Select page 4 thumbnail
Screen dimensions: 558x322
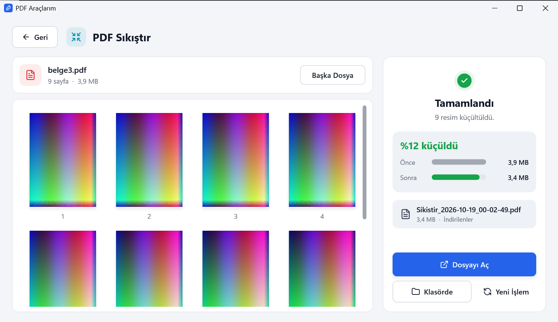click(x=322, y=160)
